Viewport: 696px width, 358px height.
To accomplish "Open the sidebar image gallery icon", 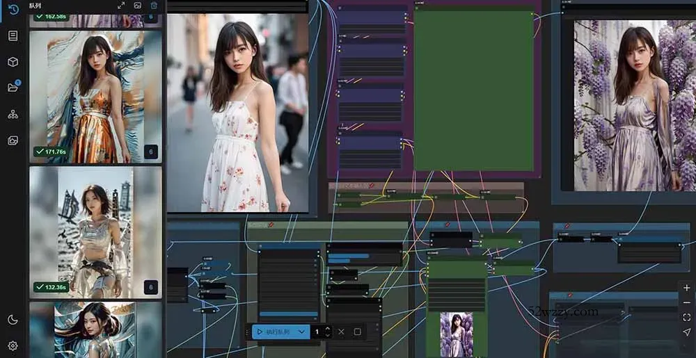I will coord(13,140).
